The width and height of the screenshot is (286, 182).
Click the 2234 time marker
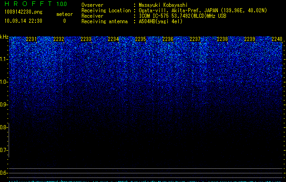click(113, 39)
